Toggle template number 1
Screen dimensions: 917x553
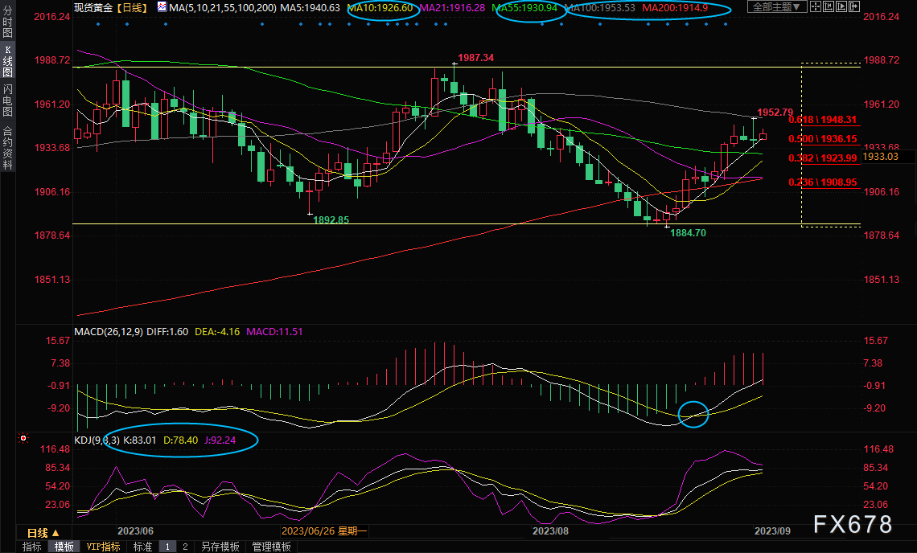click(168, 547)
